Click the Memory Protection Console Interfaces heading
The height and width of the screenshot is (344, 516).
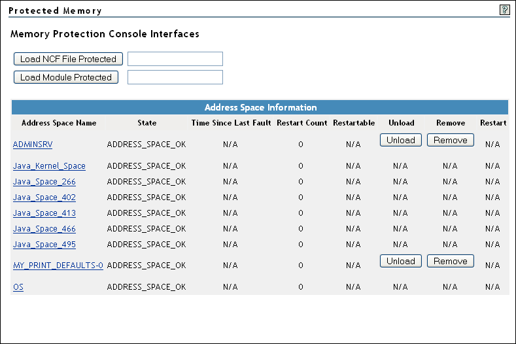coord(105,34)
